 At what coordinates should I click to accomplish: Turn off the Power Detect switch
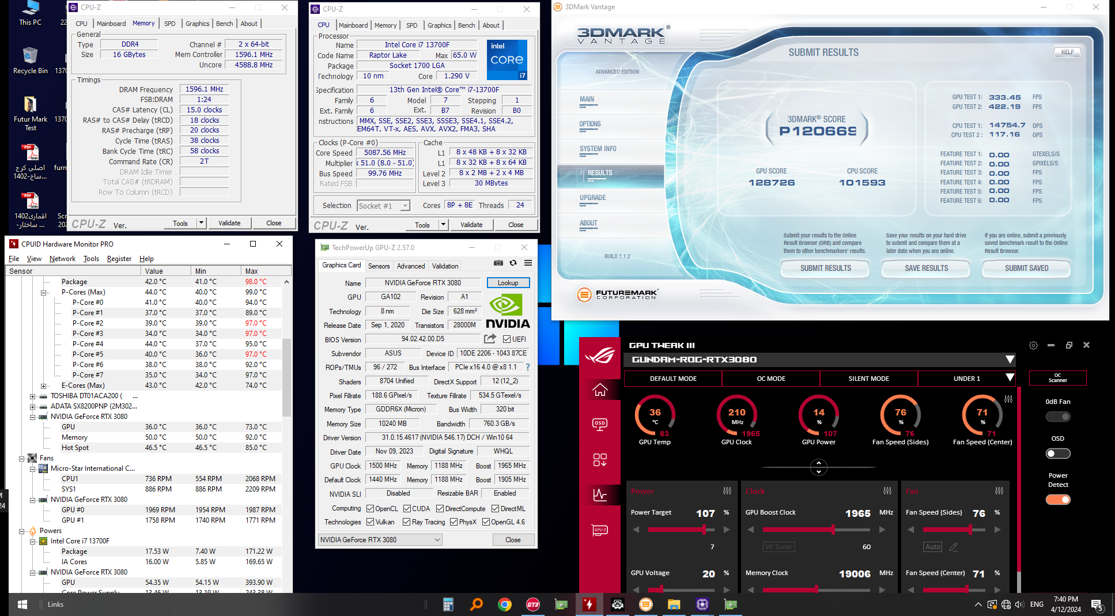click(1058, 500)
